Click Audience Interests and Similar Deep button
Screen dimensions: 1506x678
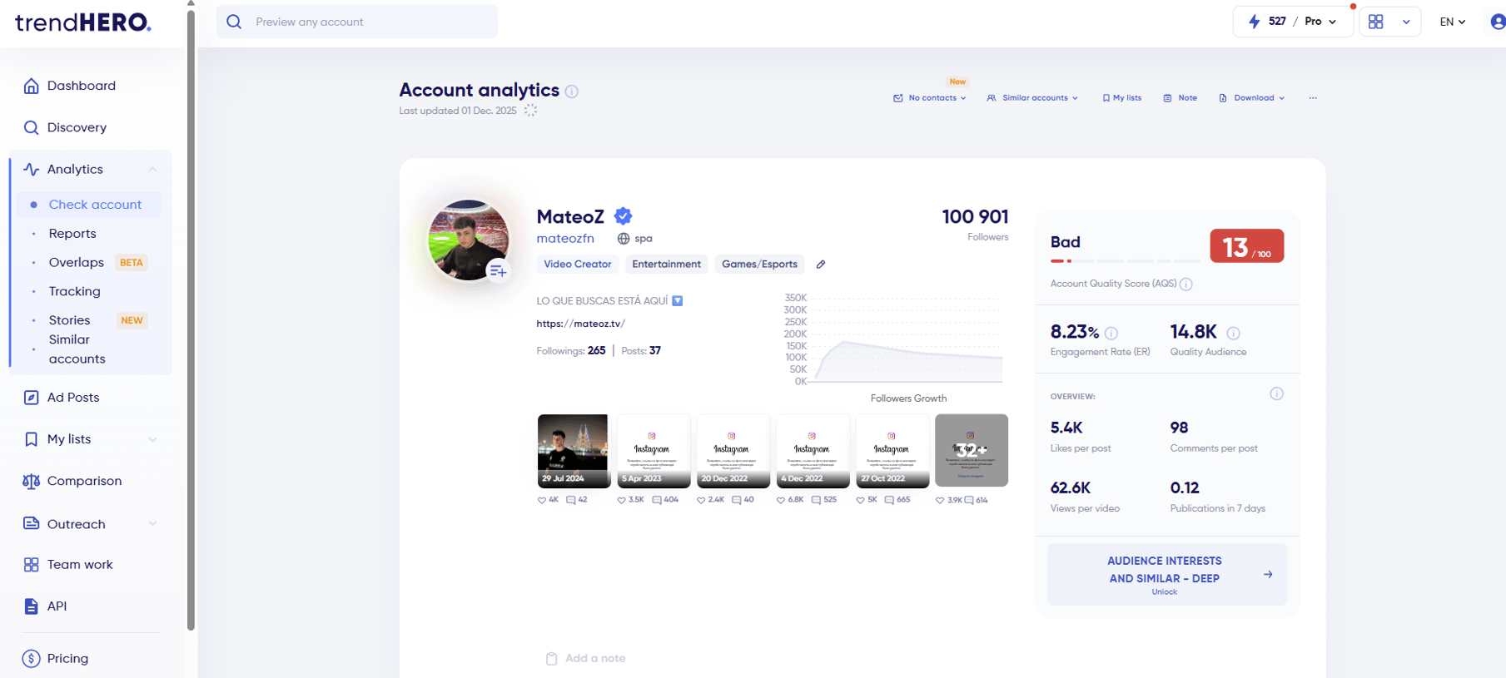pyautogui.click(x=1166, y=574)
